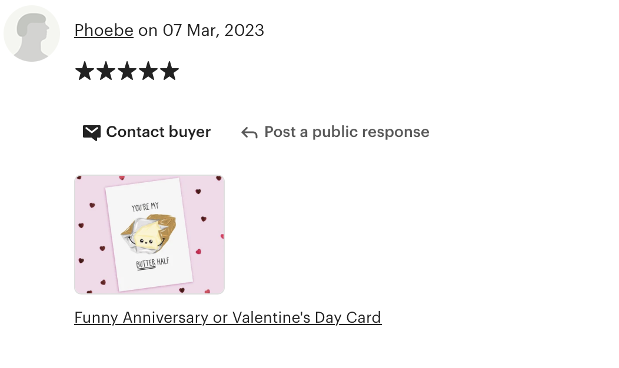Click the reply arrow icon
The height and width of the screenshot is (368, 619).
click(249, 133)
